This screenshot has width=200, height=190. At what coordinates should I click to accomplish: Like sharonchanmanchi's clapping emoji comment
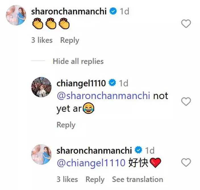[186, 24]
